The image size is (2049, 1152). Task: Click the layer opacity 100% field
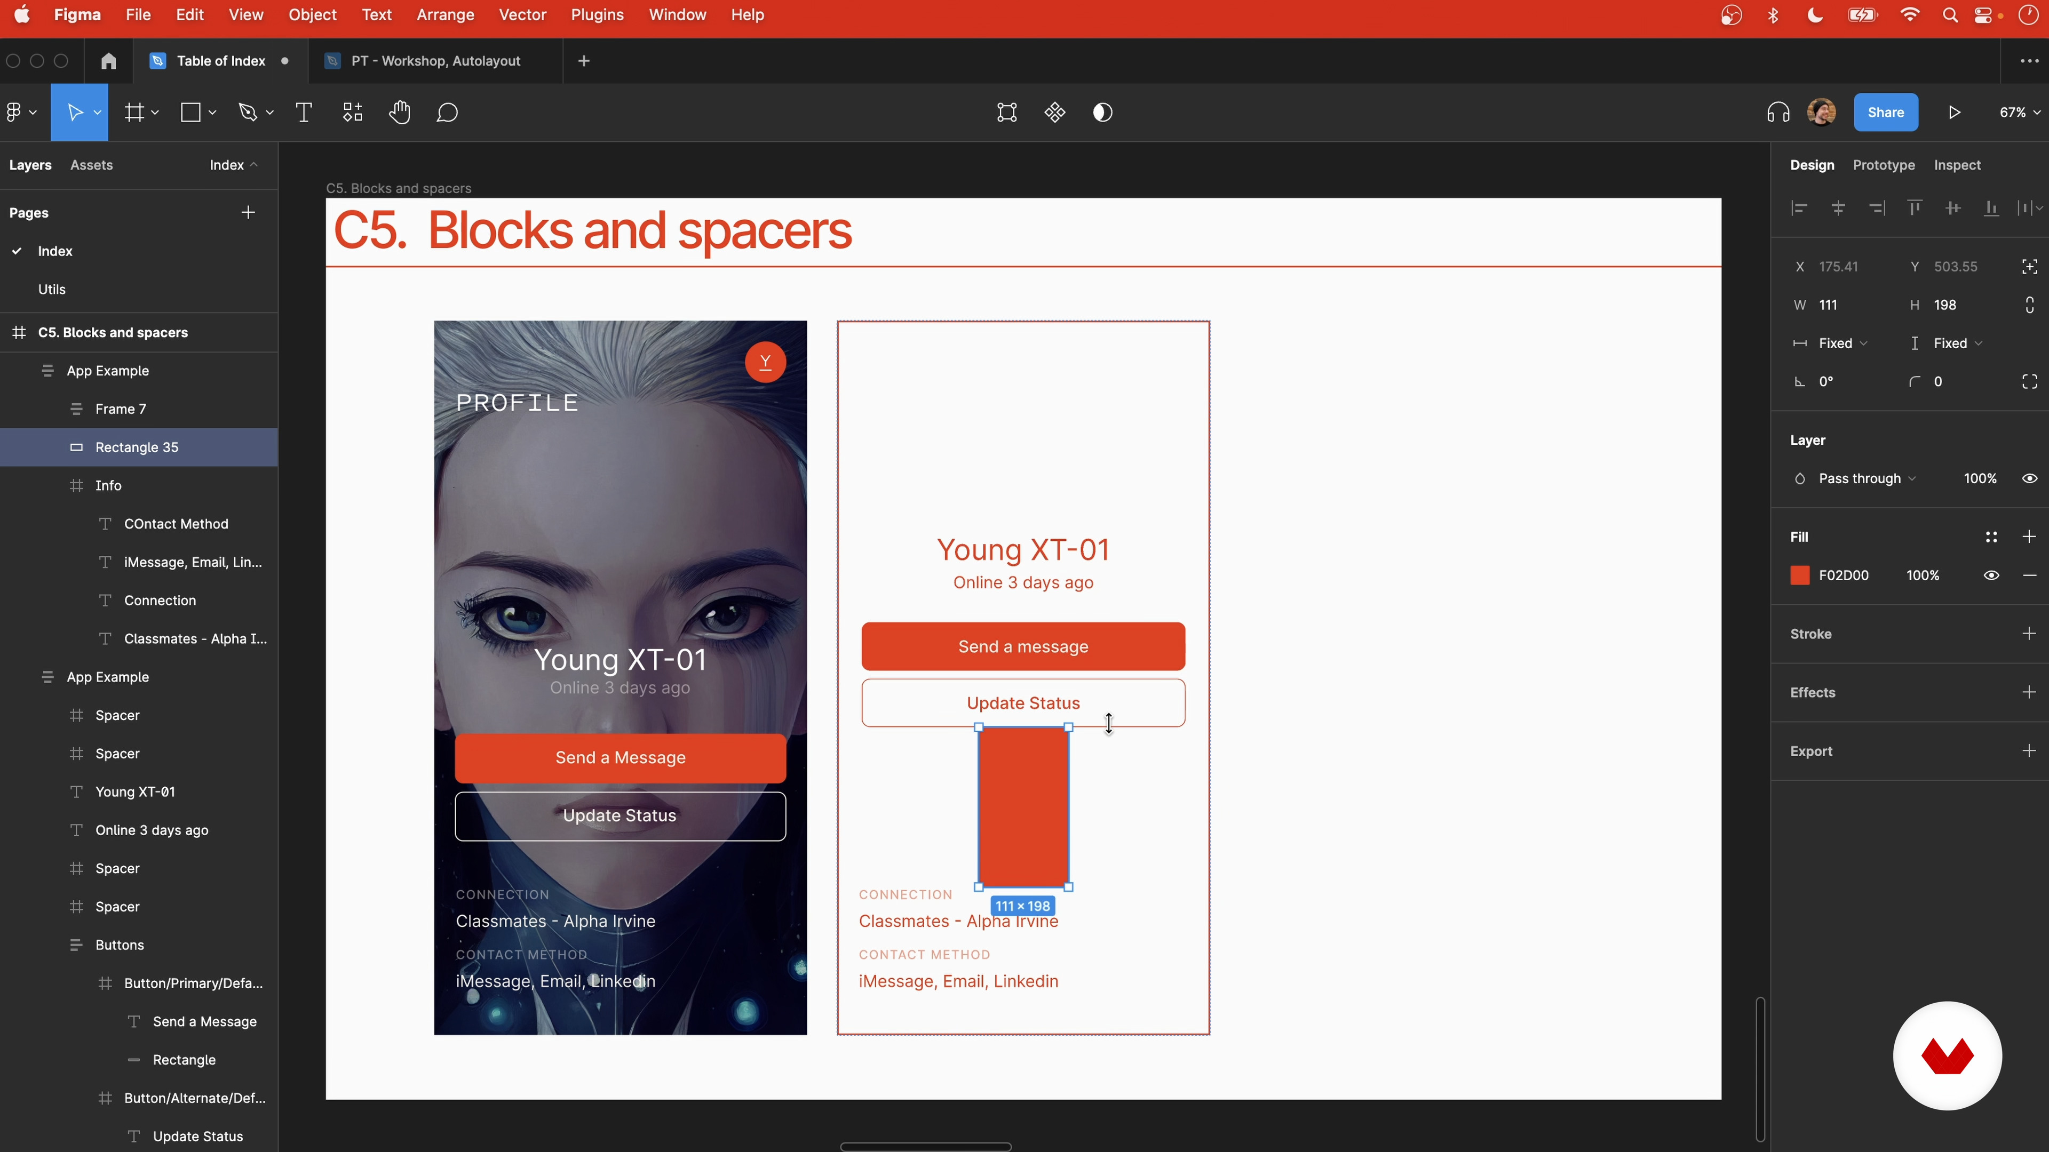[x=1980, y=478]
